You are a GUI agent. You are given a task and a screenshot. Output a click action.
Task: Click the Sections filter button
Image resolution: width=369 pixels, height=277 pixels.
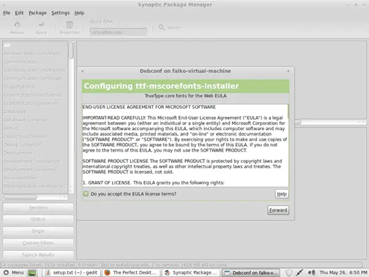click(x=38, y=207)
